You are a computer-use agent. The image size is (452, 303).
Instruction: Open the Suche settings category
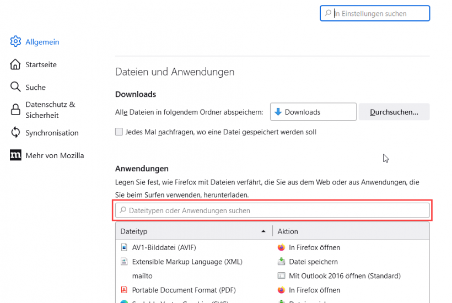28,87
